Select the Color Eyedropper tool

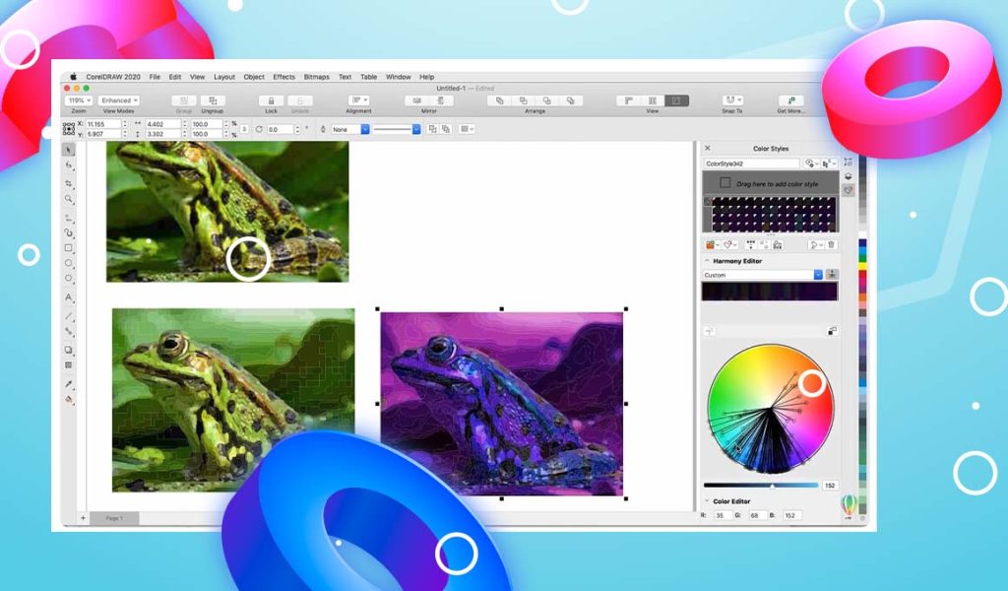coord(69,384)
